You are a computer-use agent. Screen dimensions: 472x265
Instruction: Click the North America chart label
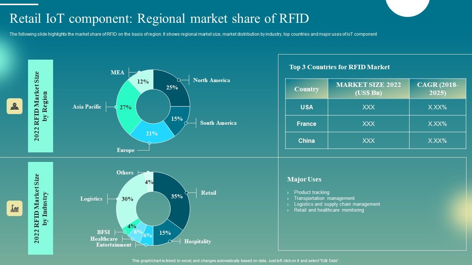(x=211, y=80)
